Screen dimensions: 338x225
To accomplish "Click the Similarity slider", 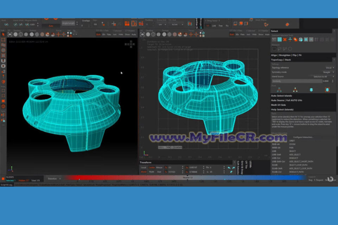I will [297, 81].
